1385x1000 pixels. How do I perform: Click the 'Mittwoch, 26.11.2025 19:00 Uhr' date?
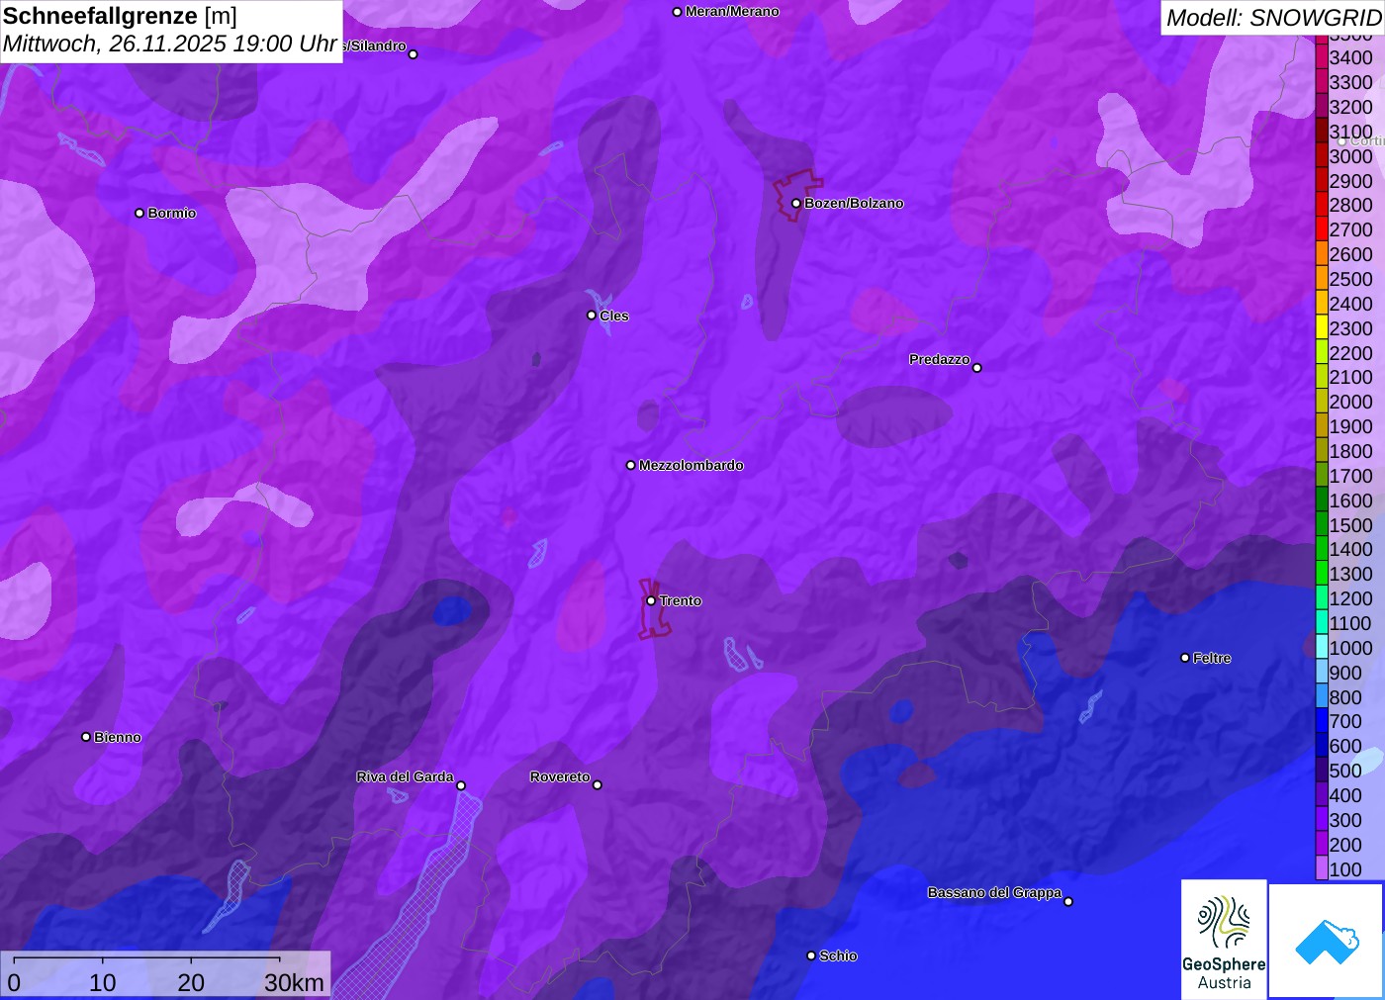[x=170, y=45]
